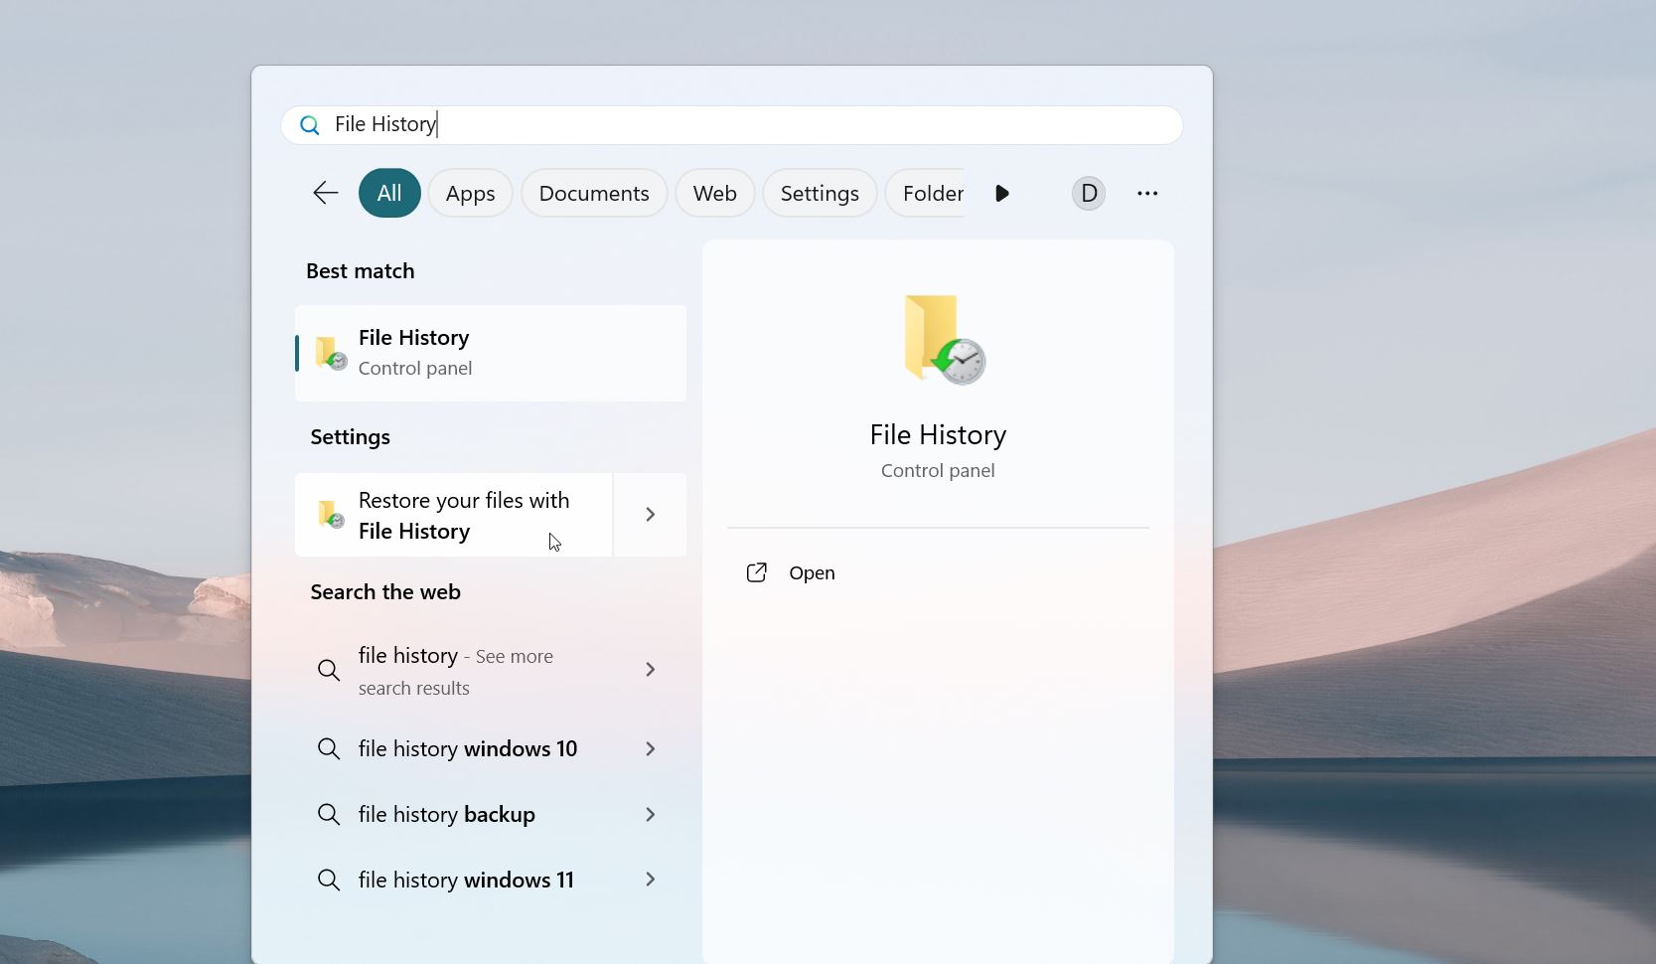The height and width of the screenshot is (964, 1656).
Task: Switch to the Documents filter tab
Action: coord(594,193)
